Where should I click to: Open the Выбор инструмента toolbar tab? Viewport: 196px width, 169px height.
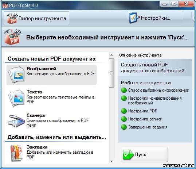click(x=36, y=18)
